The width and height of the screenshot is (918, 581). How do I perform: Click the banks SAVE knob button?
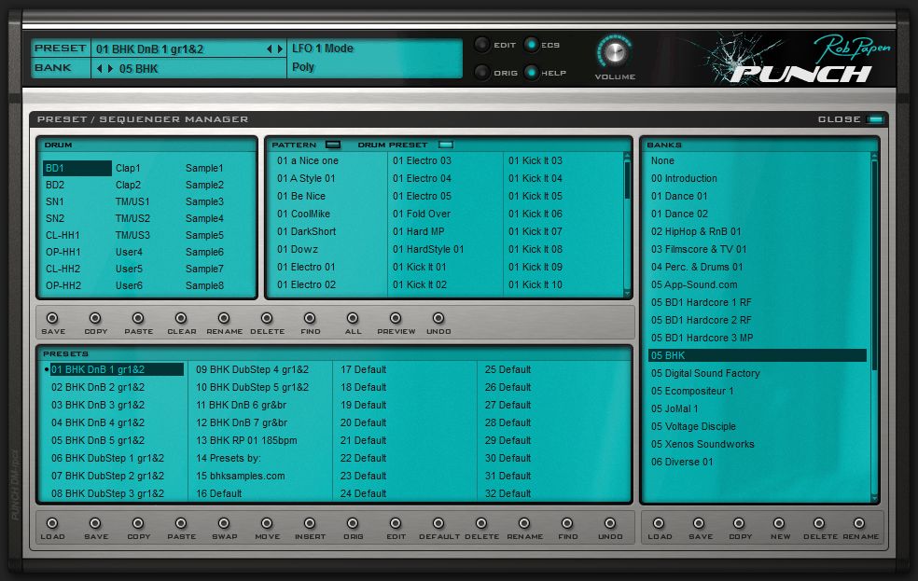tap(699, 523)
